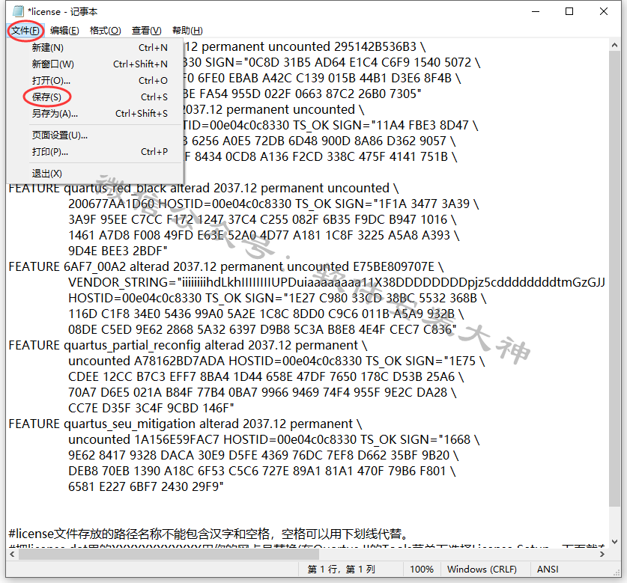
Task: Click the '#license文件存放的路径' comment line
Action: click(x=208, y=534)
